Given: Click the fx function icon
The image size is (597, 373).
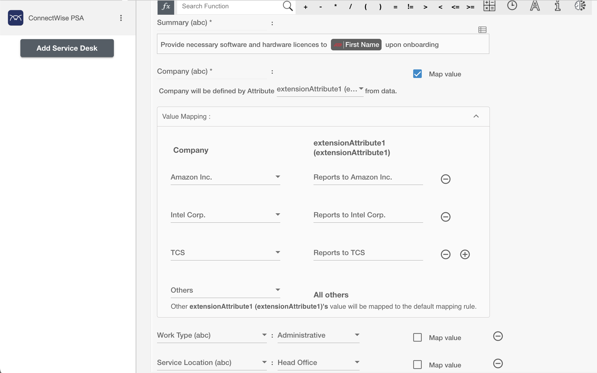Looking at the screenshot, I should [x=166, y=7].
